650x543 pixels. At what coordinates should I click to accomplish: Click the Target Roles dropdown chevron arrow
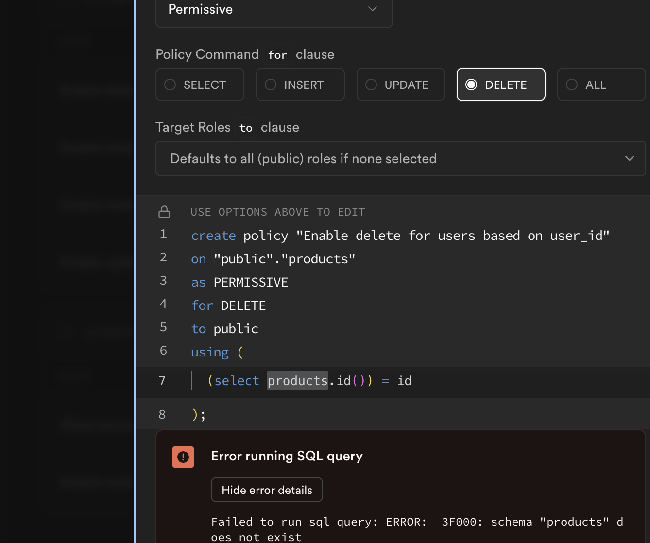pyautogui.click(x=629, y=158)
